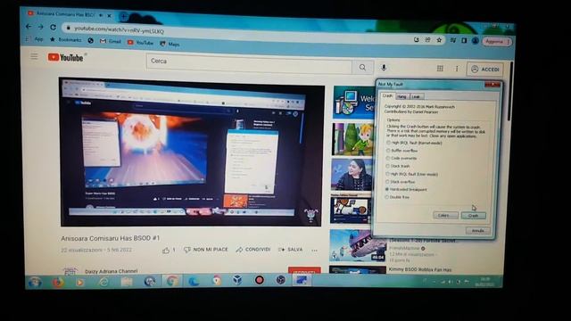
Task: Click the Colors button in NotMyFault
Action: pos(445,216)
